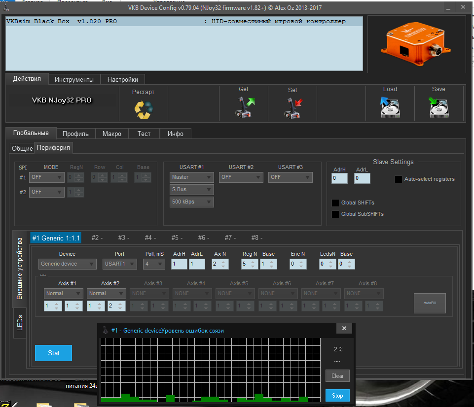This screenshot has width=474, height=407.
Task: Select the Глобальные tab
Action: pos(31,133)
